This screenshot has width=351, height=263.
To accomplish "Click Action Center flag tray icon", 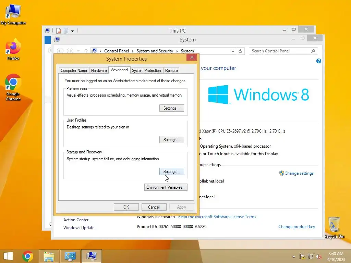I will tap(302, 256).
